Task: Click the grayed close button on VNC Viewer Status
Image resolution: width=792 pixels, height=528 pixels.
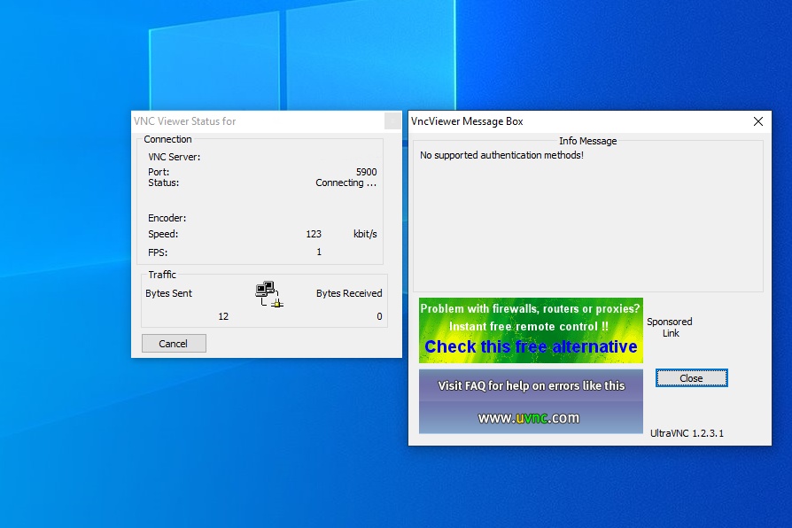Action: point(392,121)
